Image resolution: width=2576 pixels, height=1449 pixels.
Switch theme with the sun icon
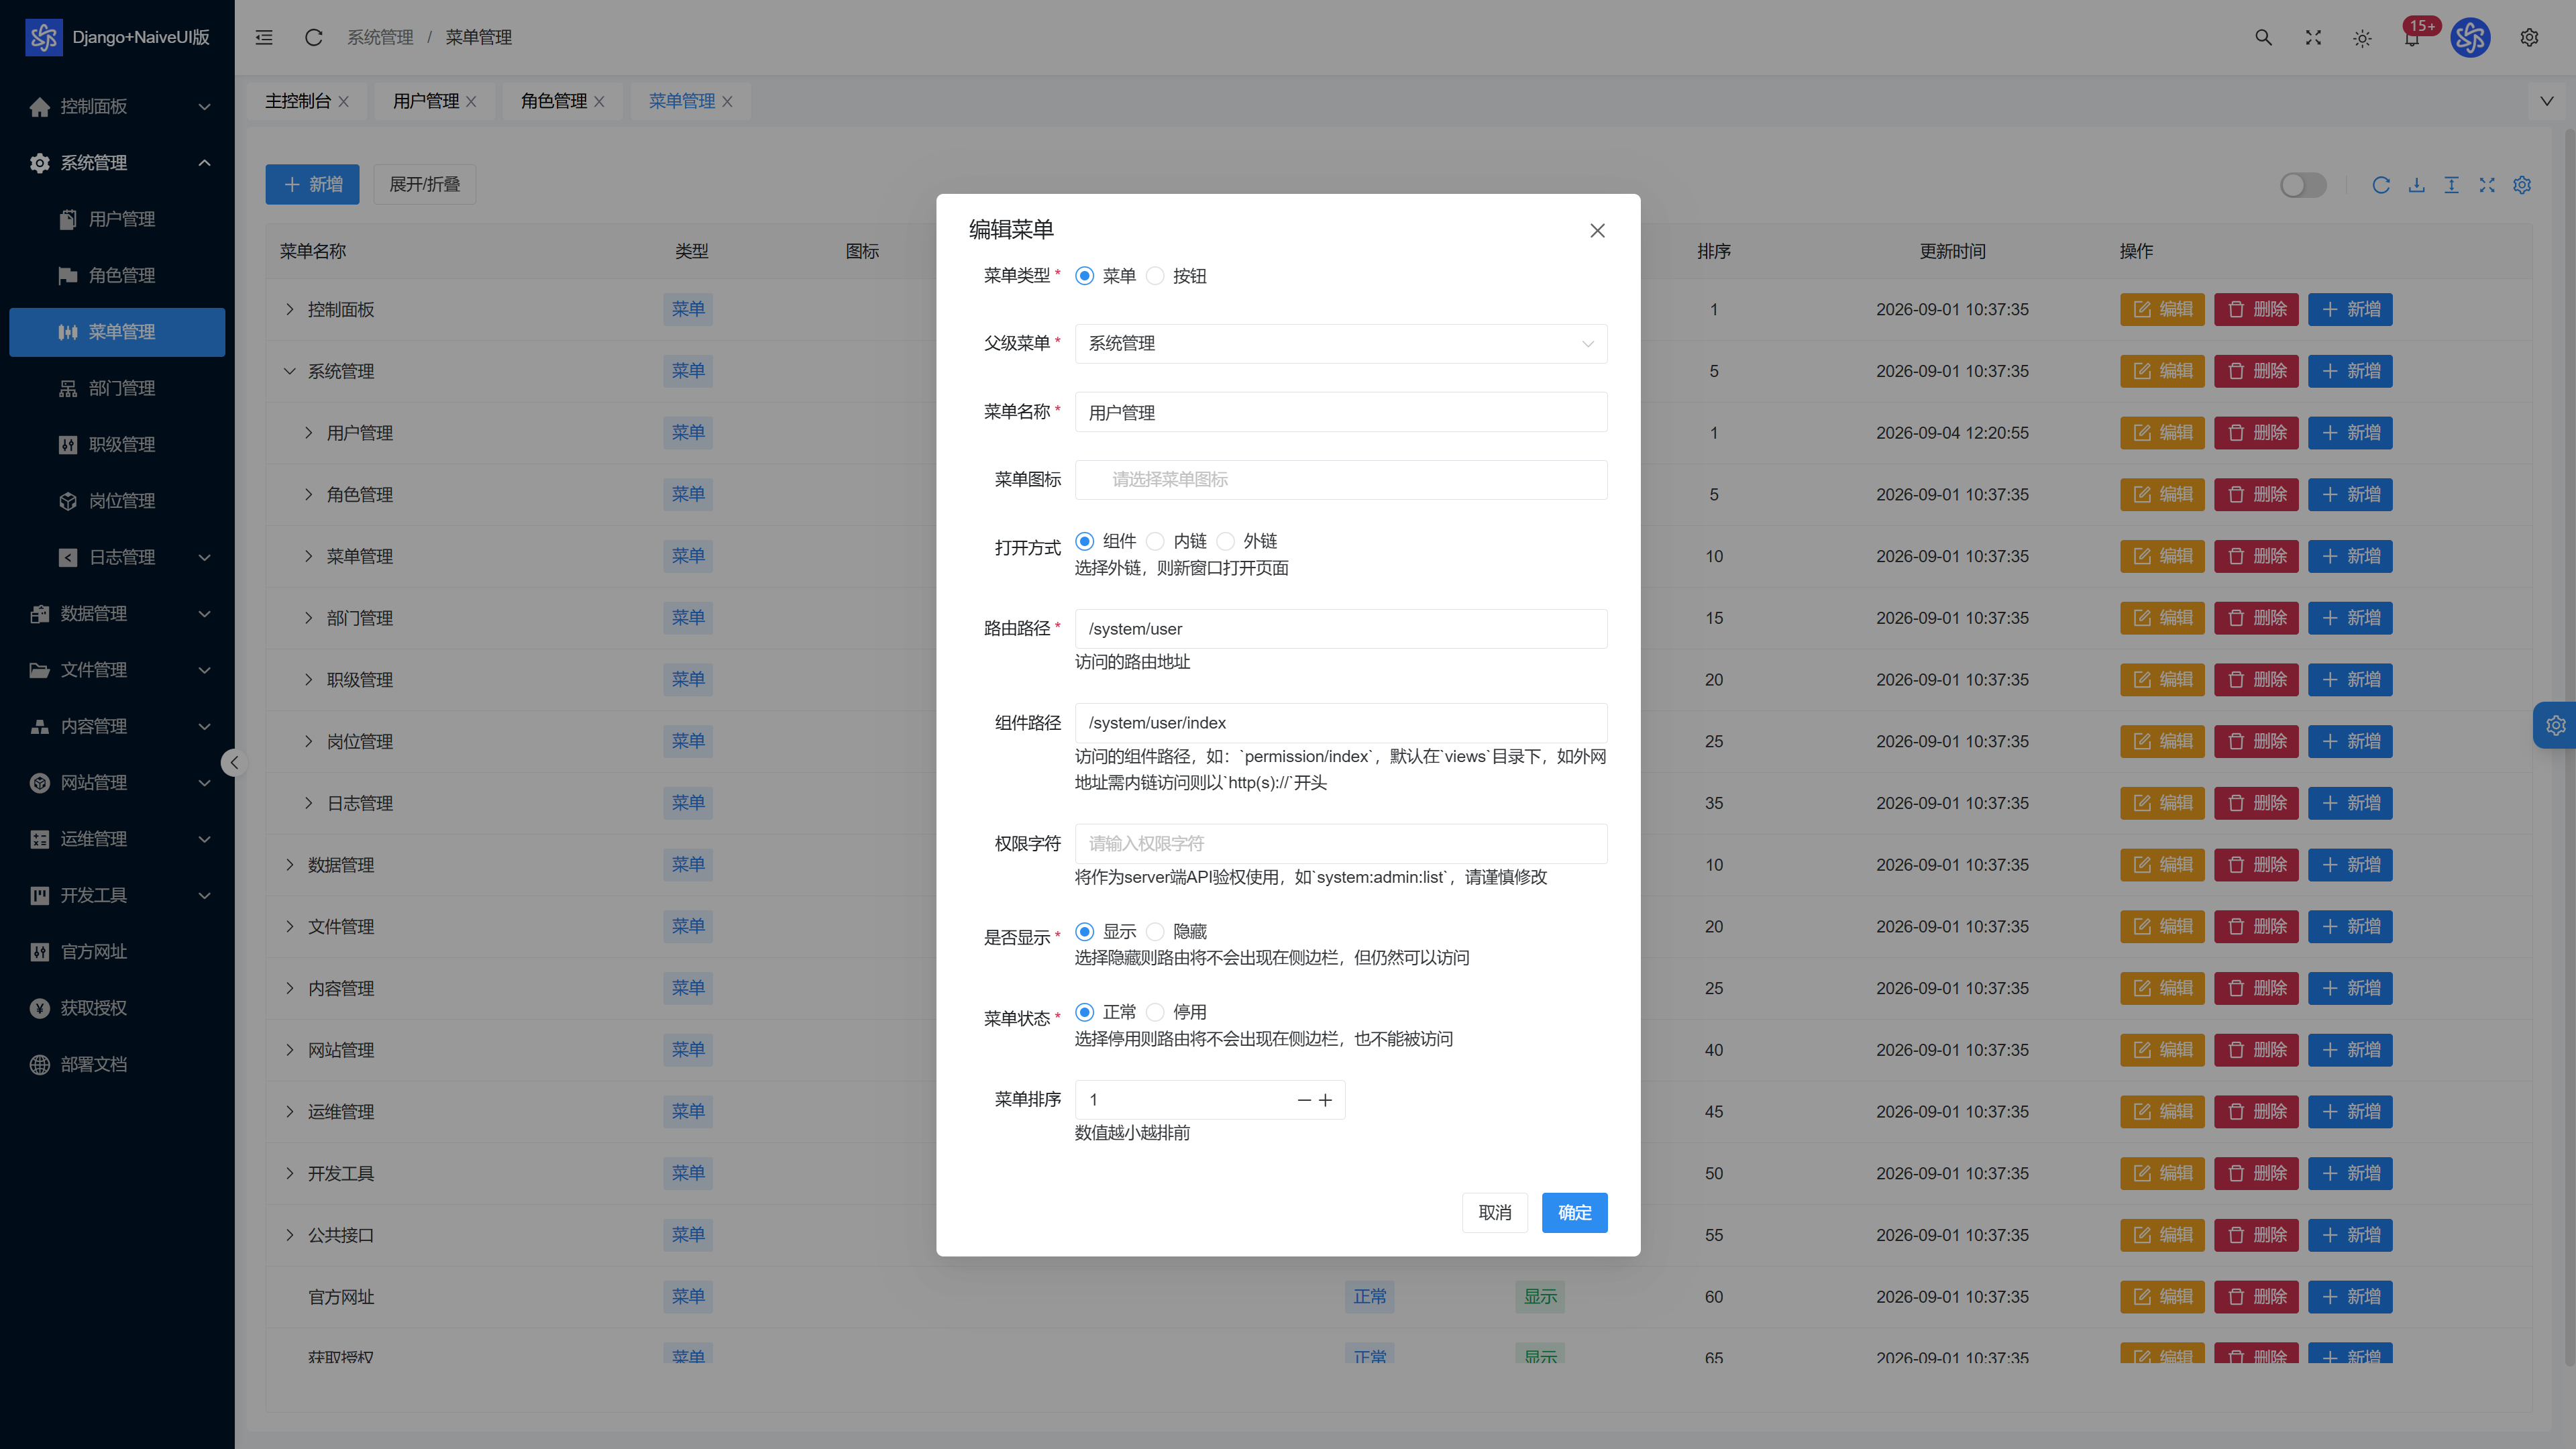(x=2362, y=38)
